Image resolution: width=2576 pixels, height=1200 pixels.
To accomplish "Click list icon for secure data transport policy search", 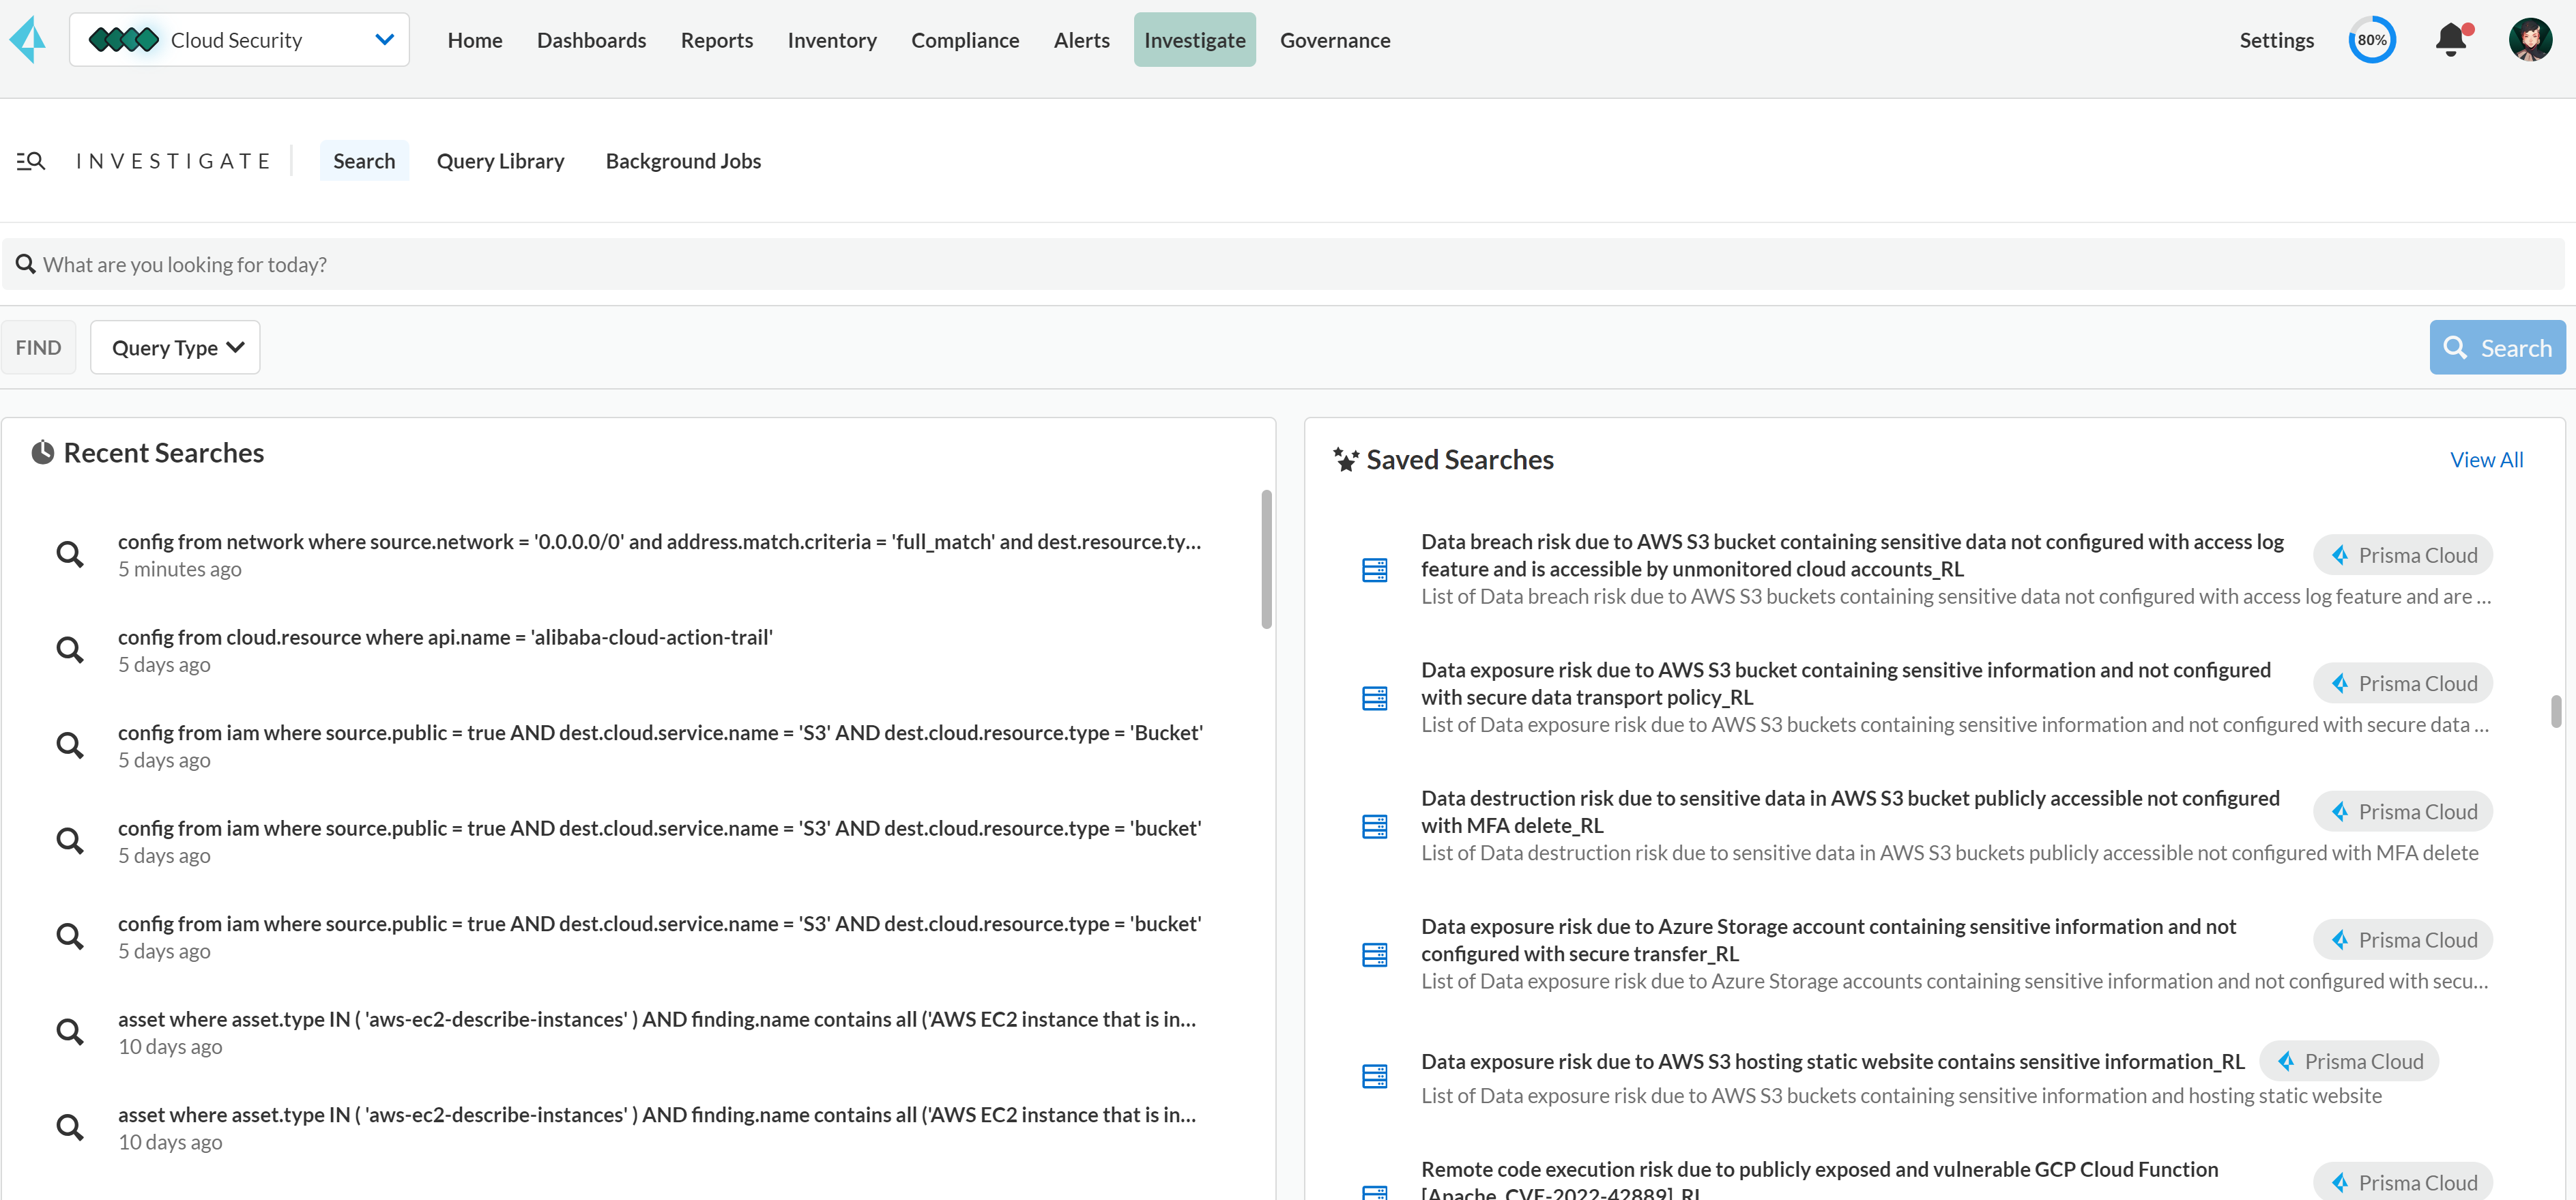I will pyautogui.click(x=1375, y=698).
